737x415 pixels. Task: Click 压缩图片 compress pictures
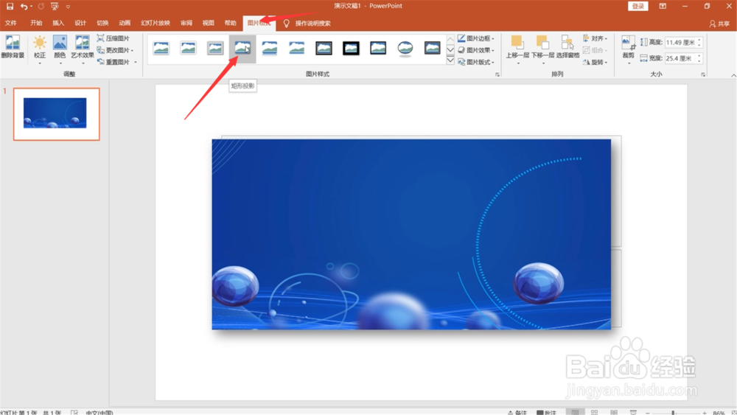pos(113,38)
